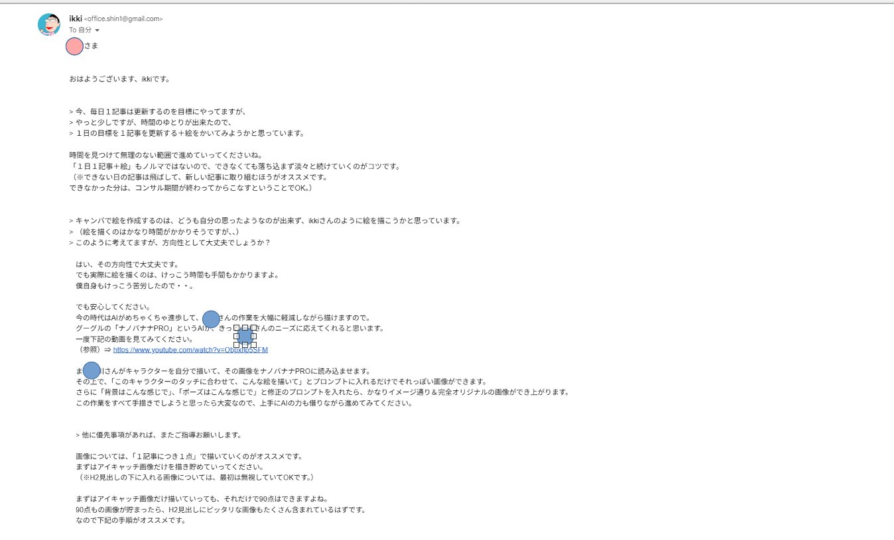The image size is (894, 540).
Task: Expand the "To 自分" recipient details arrow
Action: click(97, 30)
